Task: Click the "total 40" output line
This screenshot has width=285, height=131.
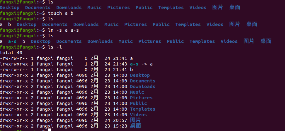Action: (11, 53)
